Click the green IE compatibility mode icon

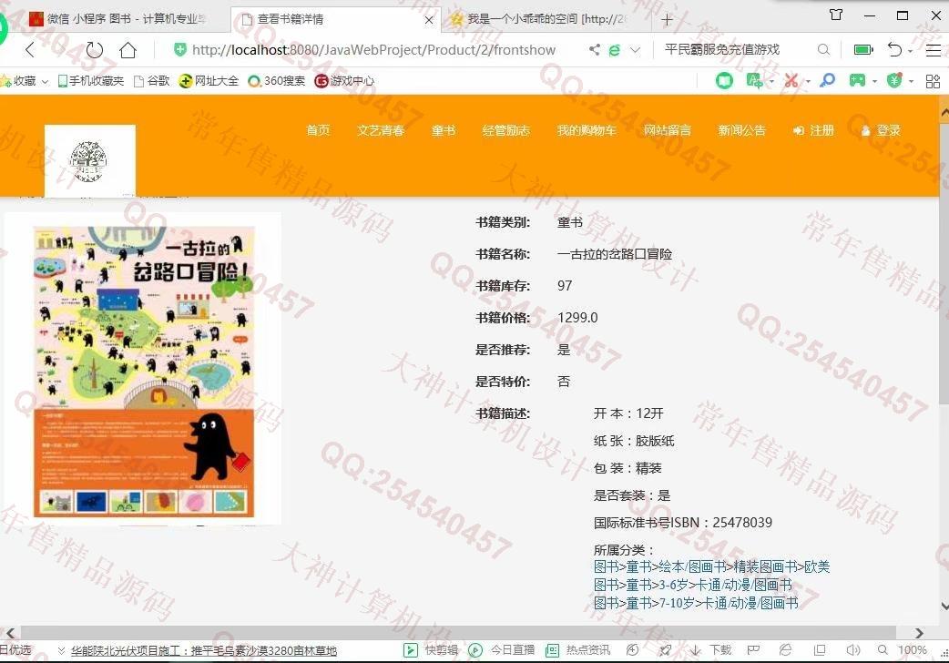point(615,50)
